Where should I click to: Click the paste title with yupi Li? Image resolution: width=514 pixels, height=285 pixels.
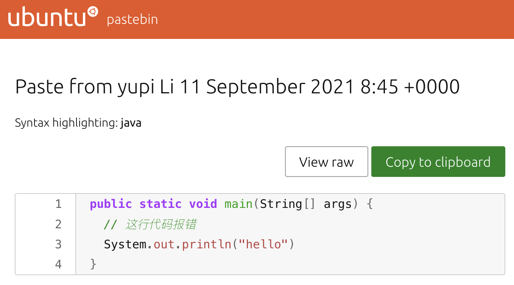(237, 87)
